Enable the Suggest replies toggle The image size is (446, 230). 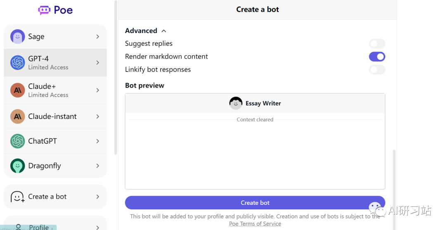[377, 43]
